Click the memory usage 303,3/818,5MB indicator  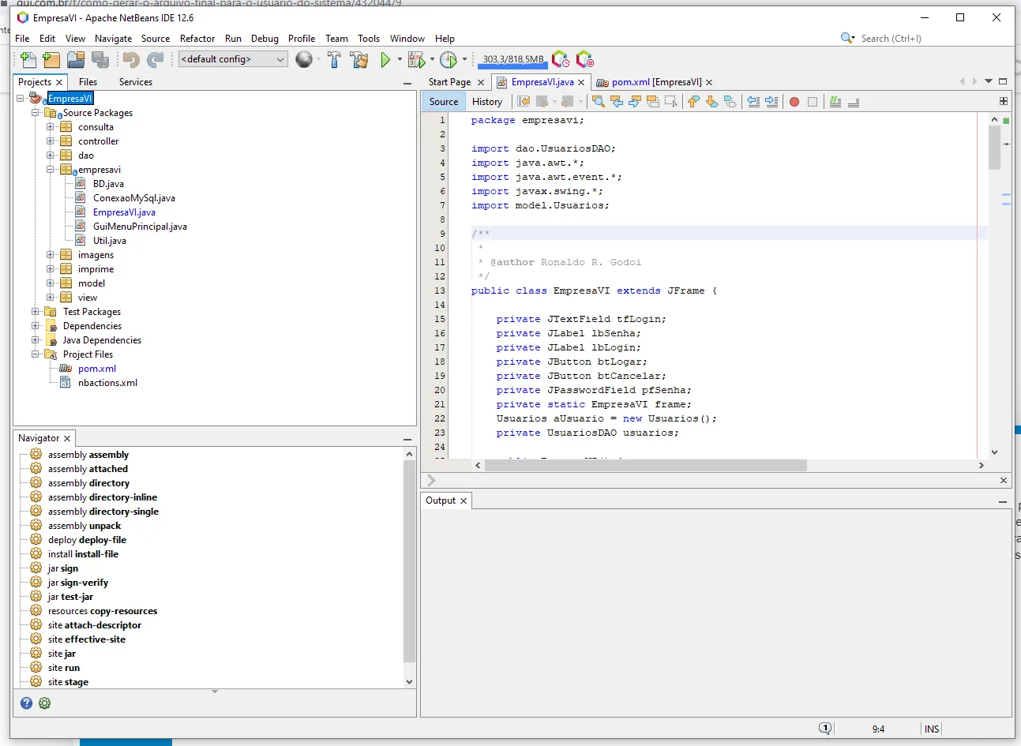tap(513, 59)
